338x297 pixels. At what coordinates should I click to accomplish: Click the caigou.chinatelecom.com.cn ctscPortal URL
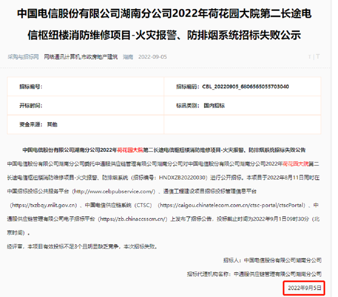tap(232, 205)
